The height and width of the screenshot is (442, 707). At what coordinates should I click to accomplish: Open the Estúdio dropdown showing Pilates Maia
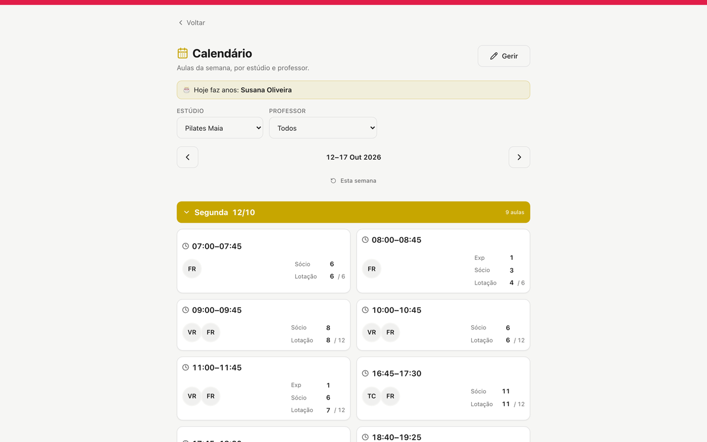point(220,128)
